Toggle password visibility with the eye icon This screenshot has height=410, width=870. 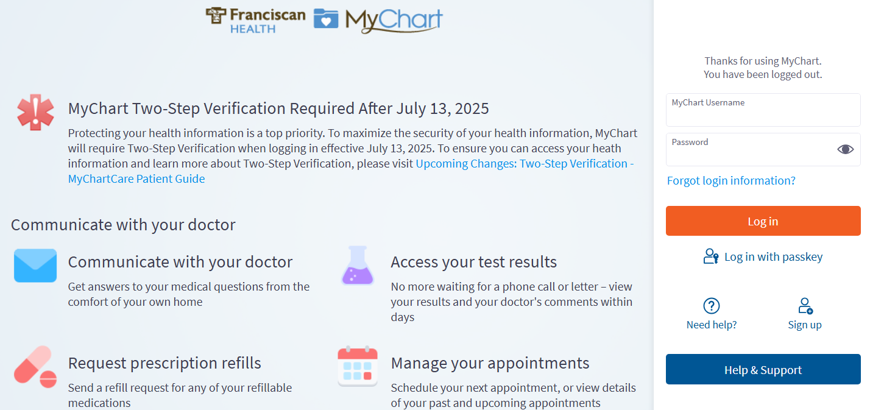[845, 149]
